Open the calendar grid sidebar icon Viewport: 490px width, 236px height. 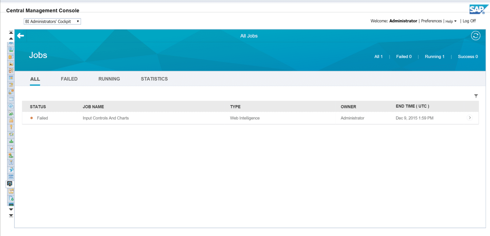11,78
